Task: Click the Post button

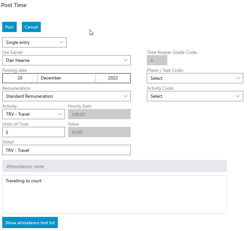Action: (9, 27)
